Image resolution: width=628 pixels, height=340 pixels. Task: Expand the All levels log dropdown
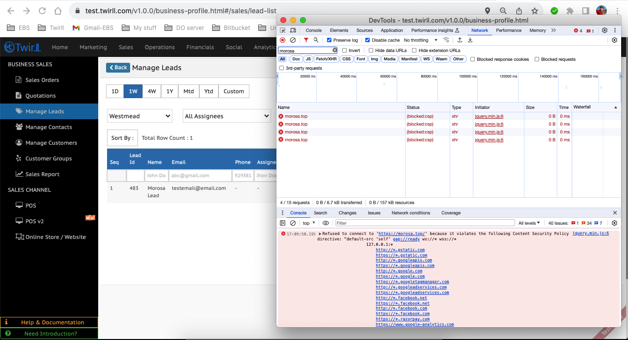pos(529,223)
